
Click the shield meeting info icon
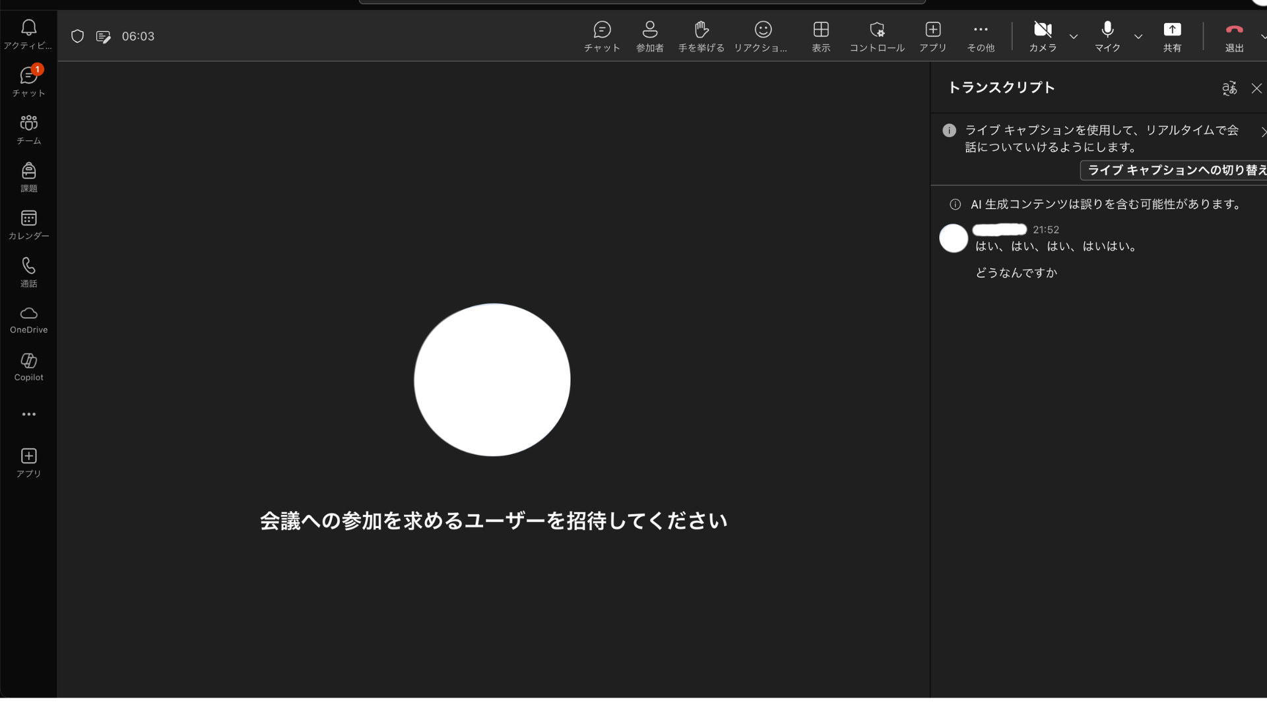tap(77, 36)
